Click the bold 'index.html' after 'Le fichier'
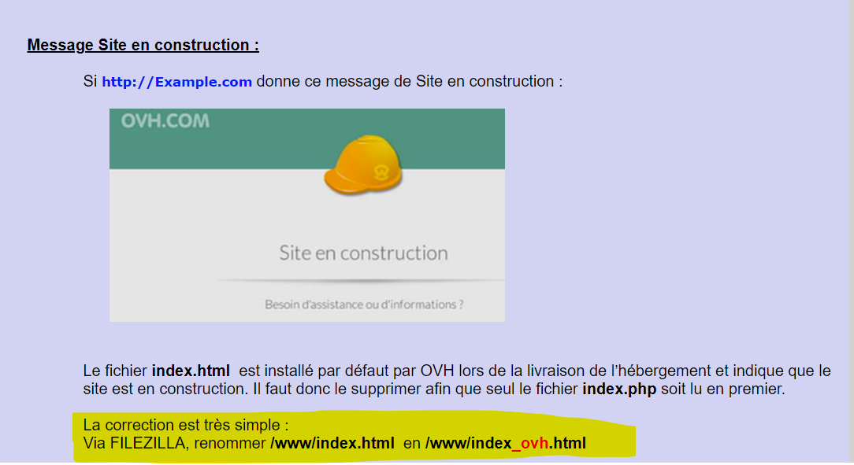The image size is (854, 465). pyautogui.click(x=191, y=371)
